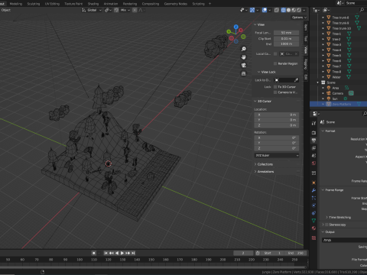Open Render properties tab icon
Viewport: 367px width, 275px height.
[313, 133]
